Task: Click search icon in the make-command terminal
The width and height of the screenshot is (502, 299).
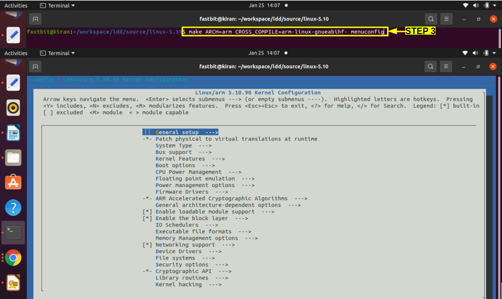Action: [x=431, y=19]
